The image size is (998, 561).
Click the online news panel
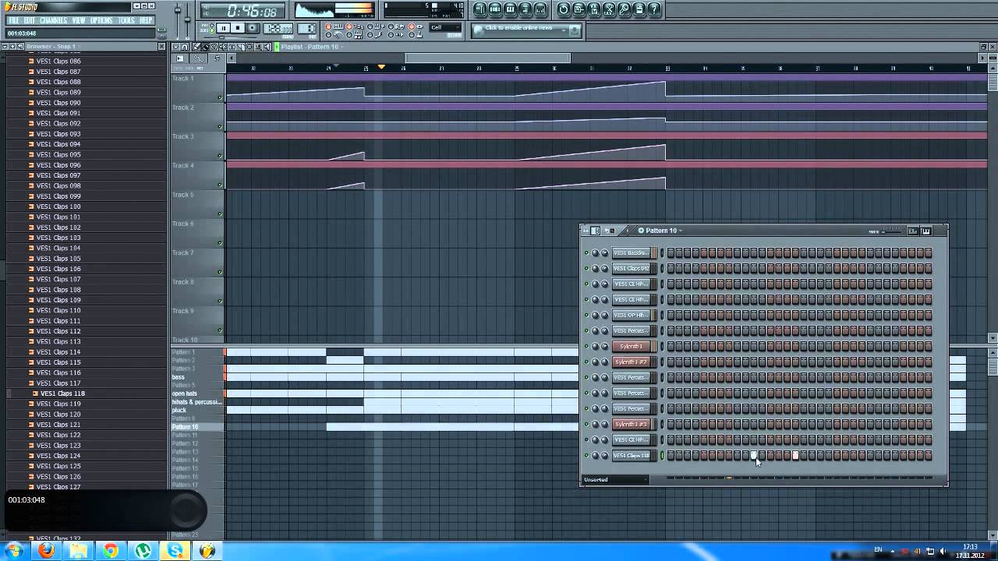pos(526,30)
